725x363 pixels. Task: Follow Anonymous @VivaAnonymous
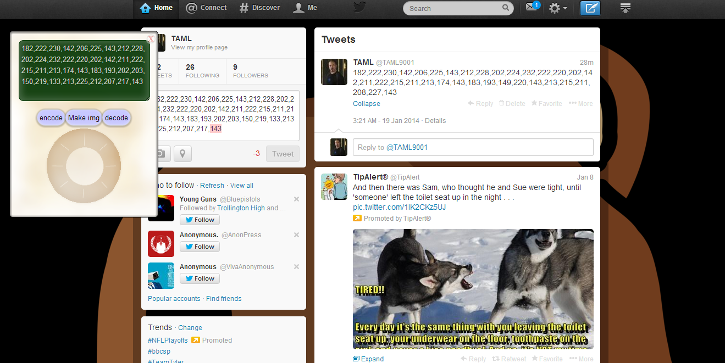(x=200, y=278)
